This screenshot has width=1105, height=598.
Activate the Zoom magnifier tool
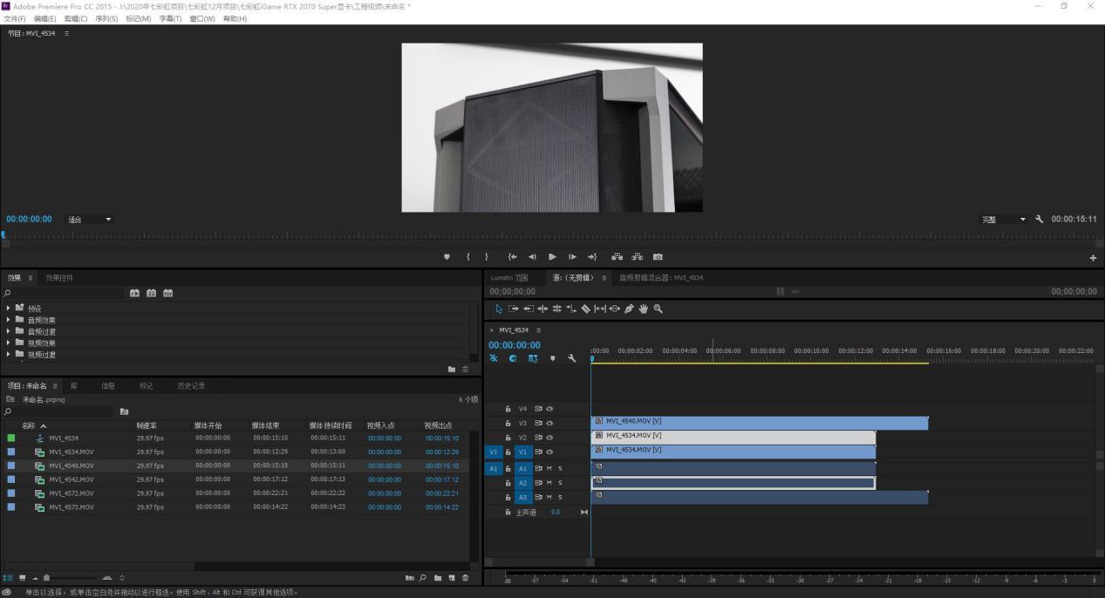(658, 309)
